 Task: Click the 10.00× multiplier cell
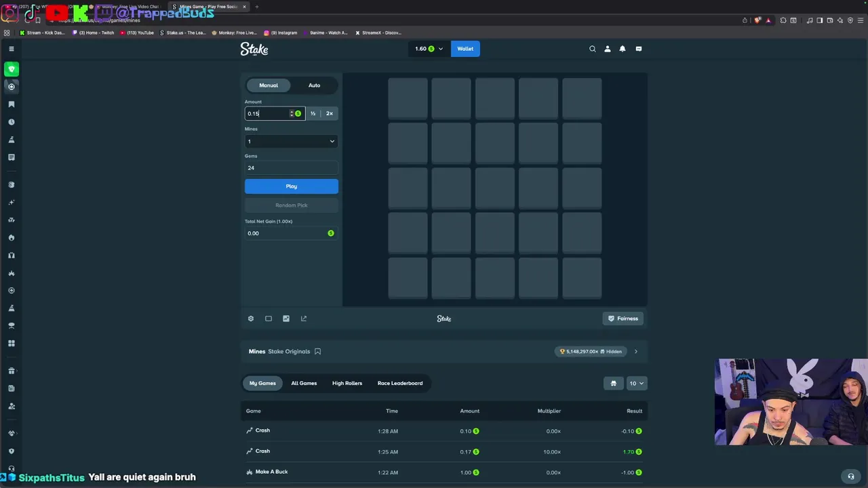tap(552, 452)
